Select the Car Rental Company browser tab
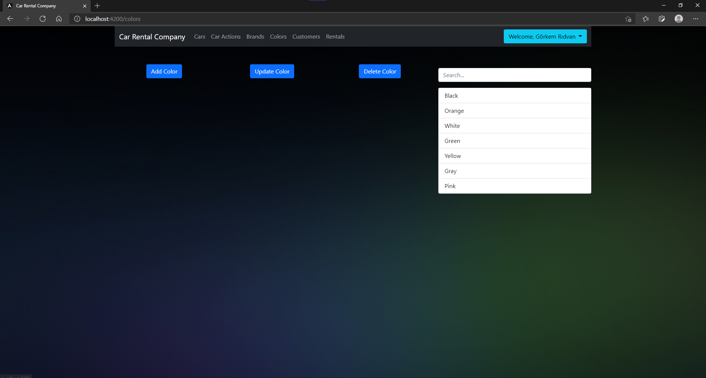 [46, 6]
